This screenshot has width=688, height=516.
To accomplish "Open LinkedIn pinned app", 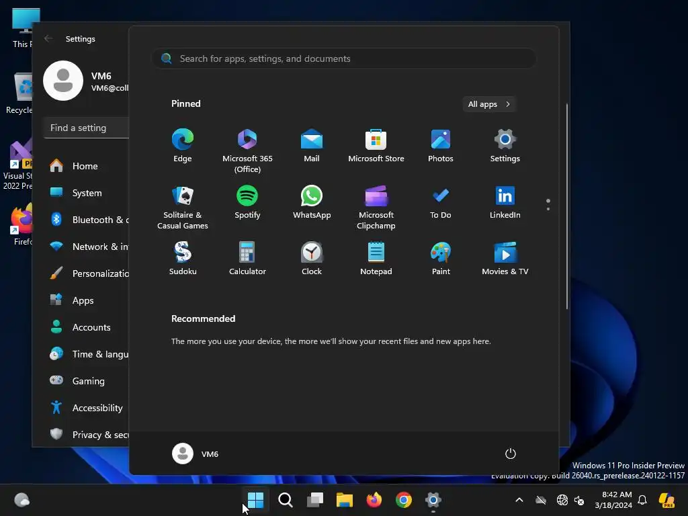I will (x=505, y=202).
